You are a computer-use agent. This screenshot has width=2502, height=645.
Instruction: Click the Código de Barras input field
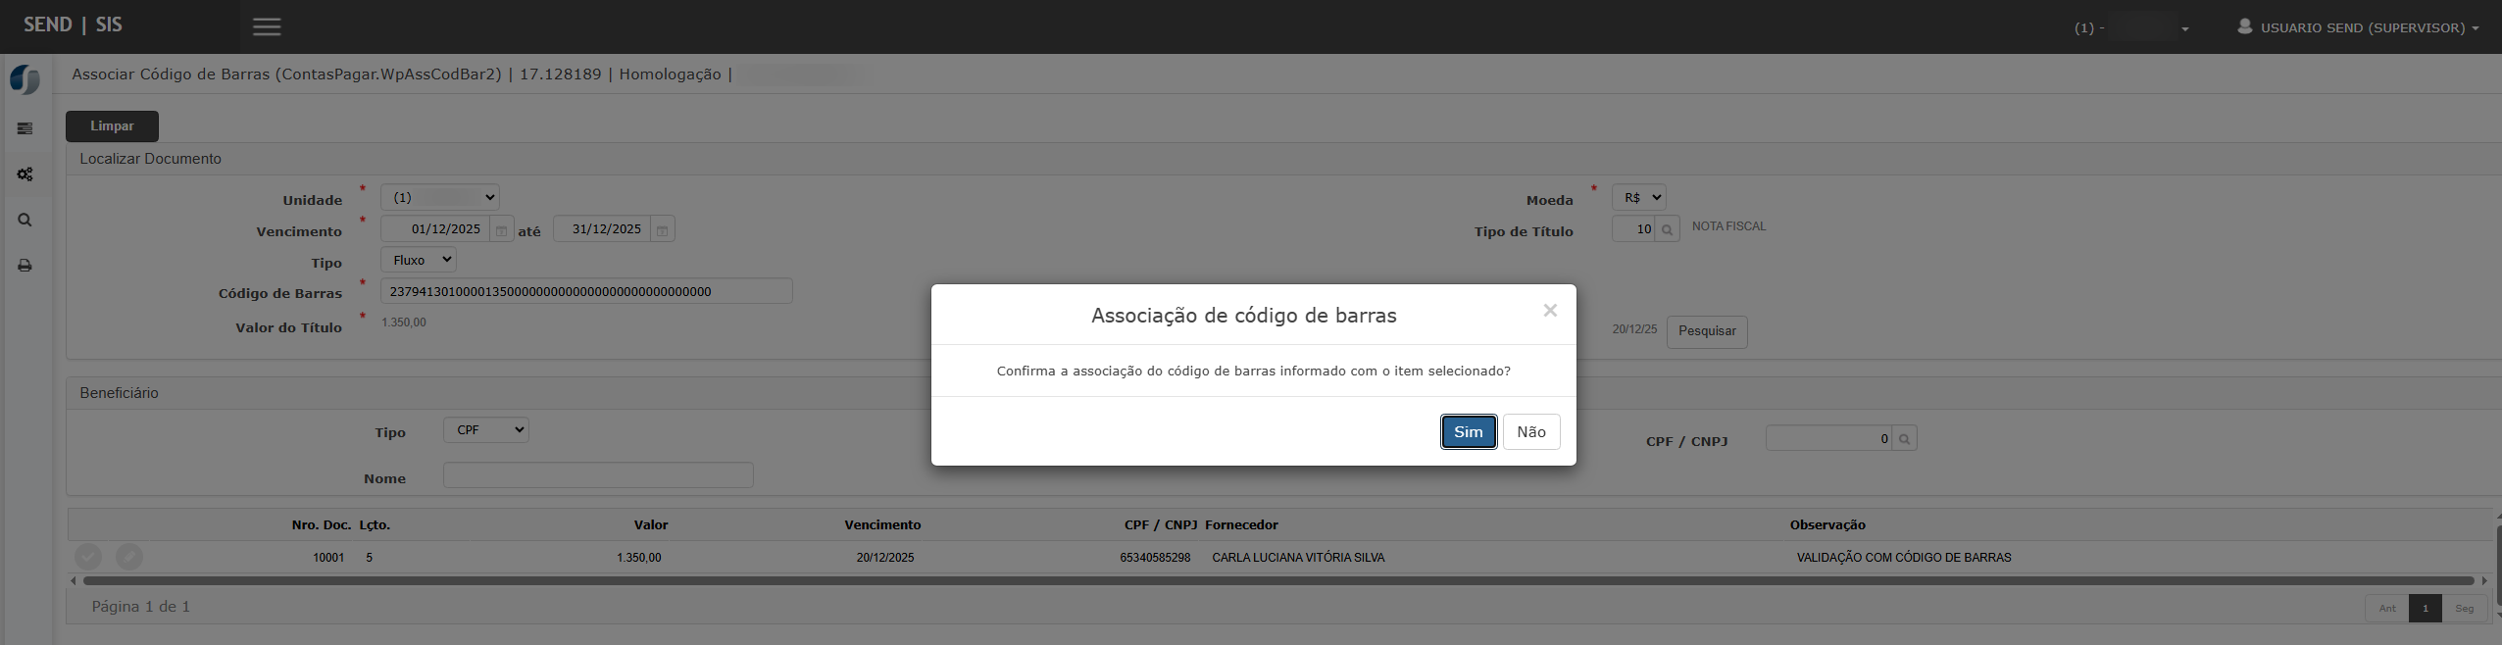[x=585, y=291]
